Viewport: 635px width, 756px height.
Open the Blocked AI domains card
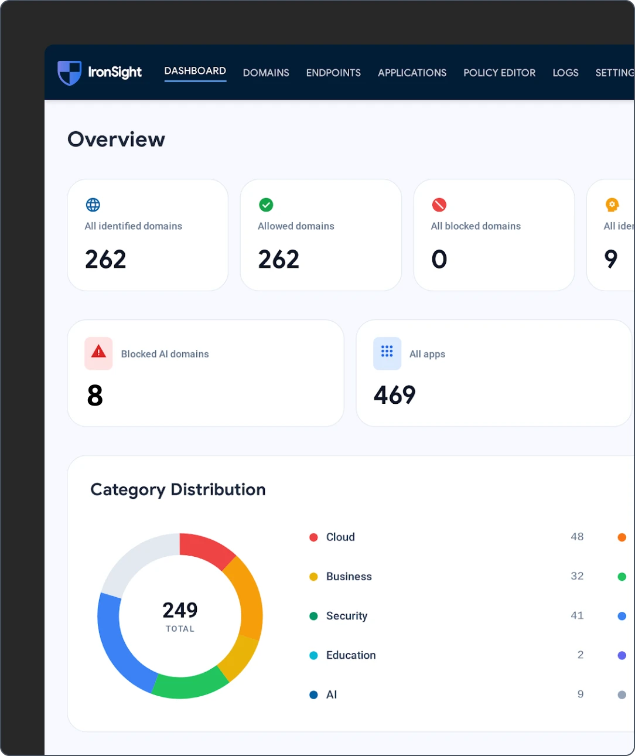point(206,373)
